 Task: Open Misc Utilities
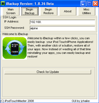(87, 11)
